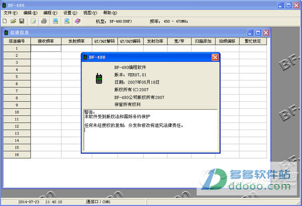Open the 设置(S) menu
Screen dimensions: 302x206
pos(70,13)
